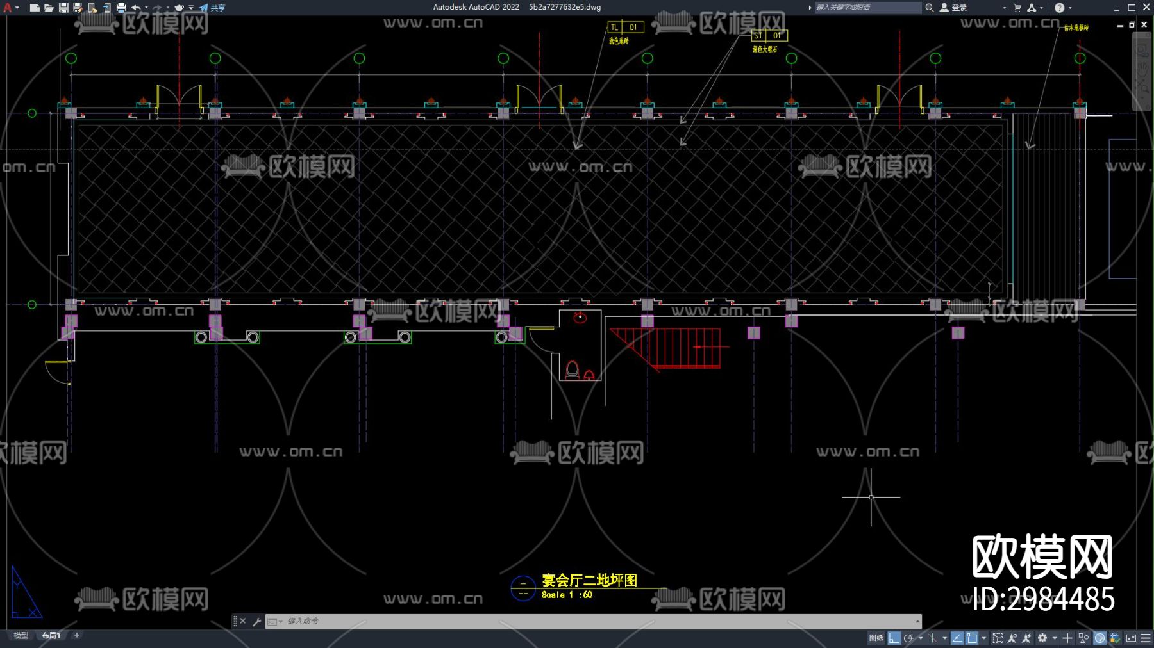Open a file with the folder icon
The image size is (1154, 648).
tap(49, 8)
